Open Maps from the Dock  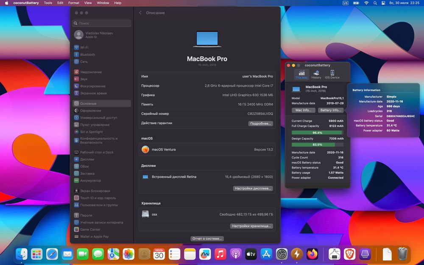[113, 254]
